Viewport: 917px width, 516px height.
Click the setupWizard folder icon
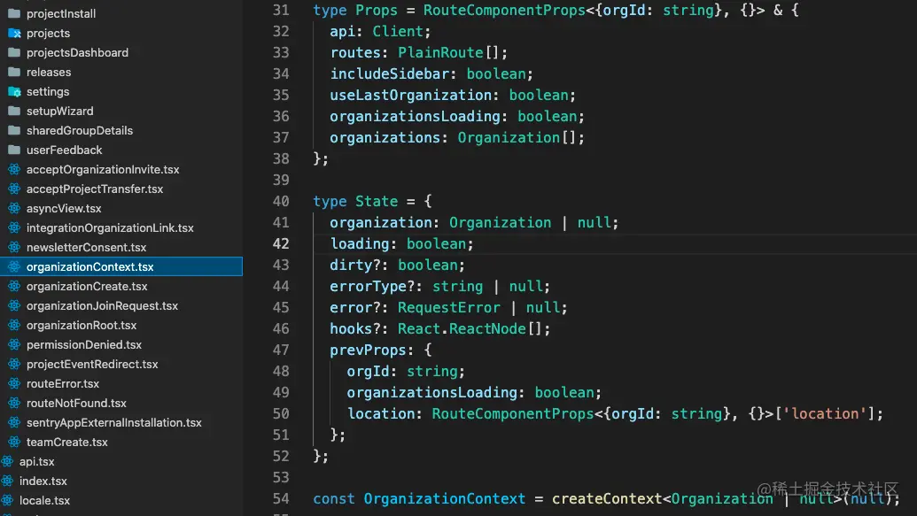click(14, 111)
